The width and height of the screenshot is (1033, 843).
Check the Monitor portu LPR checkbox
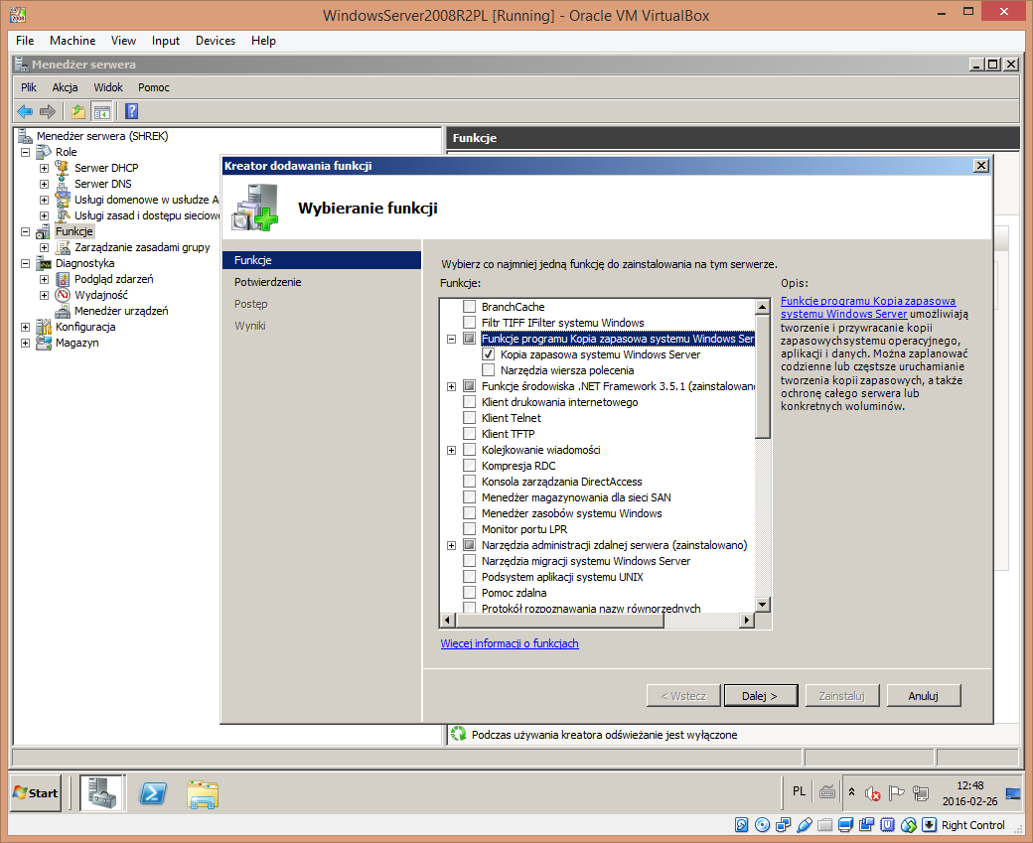click(469, 529)
